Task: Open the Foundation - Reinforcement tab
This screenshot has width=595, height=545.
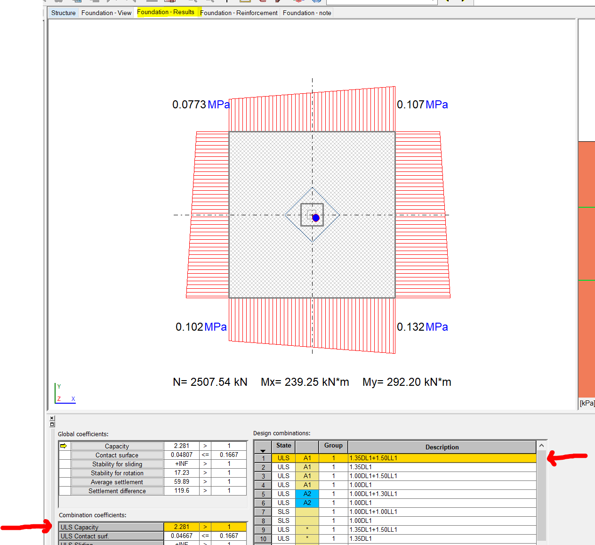Action: (239, 13)
